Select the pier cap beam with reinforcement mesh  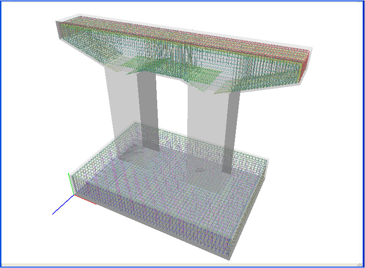pos(184,55)
